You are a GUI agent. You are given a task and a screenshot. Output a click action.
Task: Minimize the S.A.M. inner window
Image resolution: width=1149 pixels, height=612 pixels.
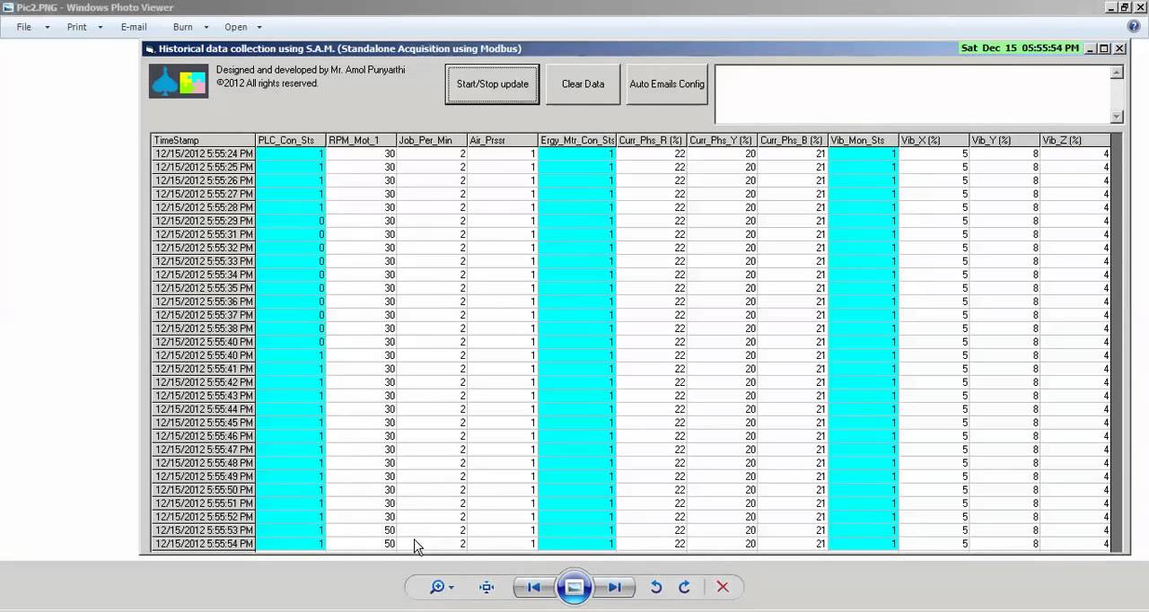coord(1091,48)
